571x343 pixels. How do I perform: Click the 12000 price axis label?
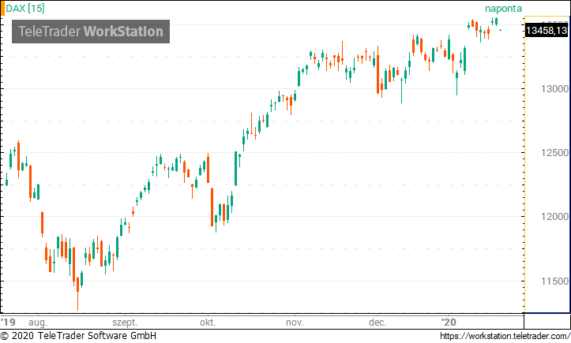(x=554, y=217)
